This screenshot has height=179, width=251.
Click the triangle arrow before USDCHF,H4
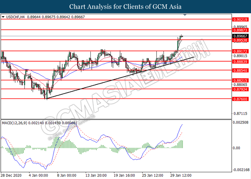point(3,16)
